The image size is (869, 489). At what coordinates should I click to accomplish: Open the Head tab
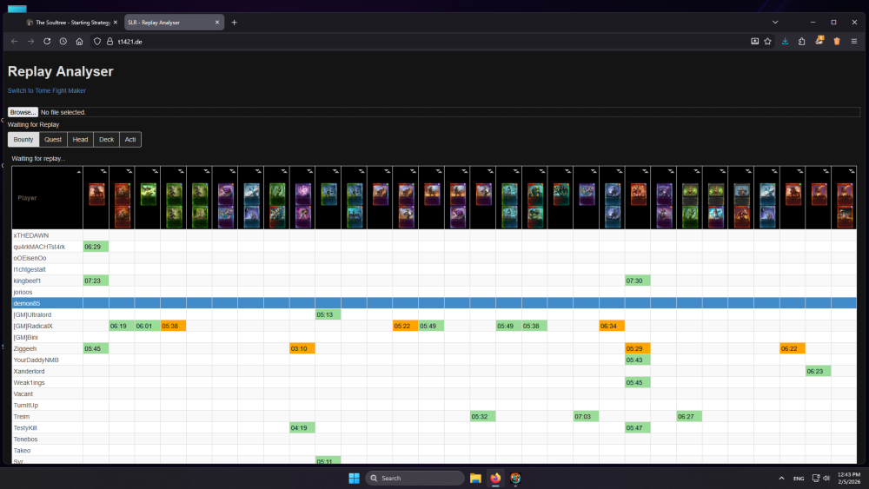pos(80,139)
